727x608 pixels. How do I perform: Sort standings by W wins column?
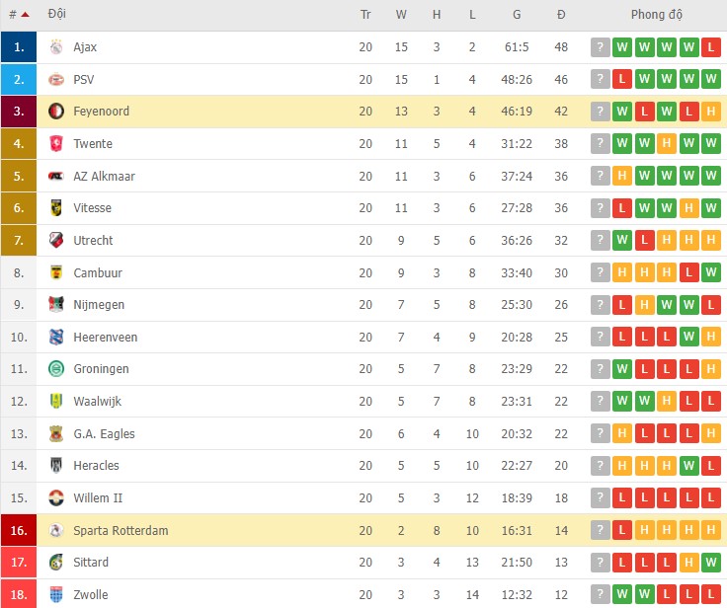coord(401,15)
